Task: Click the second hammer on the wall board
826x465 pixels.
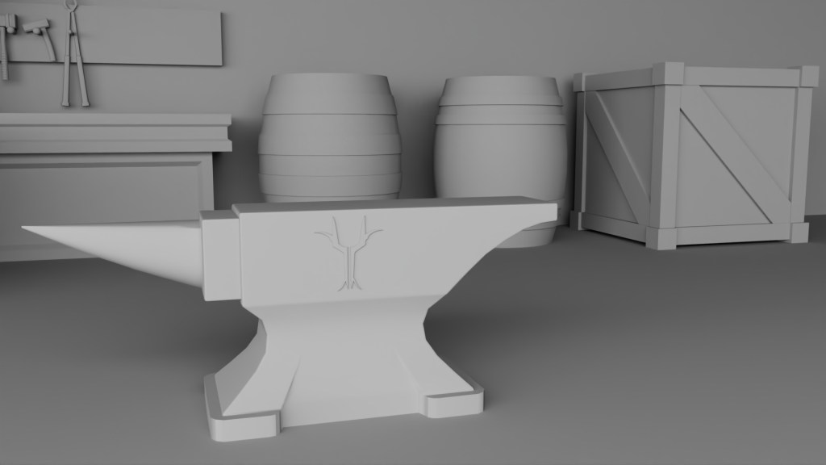Action: pos(40,37)
